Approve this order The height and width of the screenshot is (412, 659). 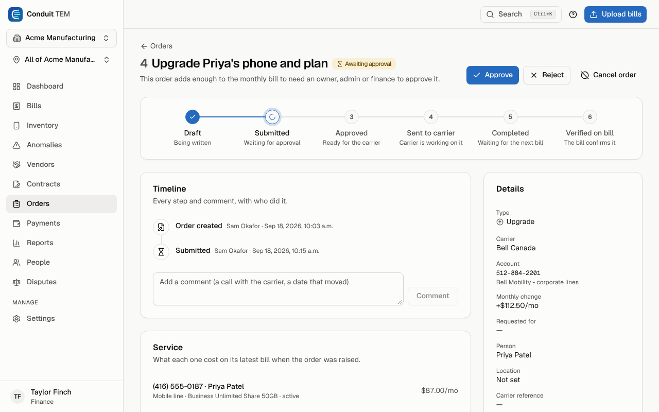[x=493, y=75]
